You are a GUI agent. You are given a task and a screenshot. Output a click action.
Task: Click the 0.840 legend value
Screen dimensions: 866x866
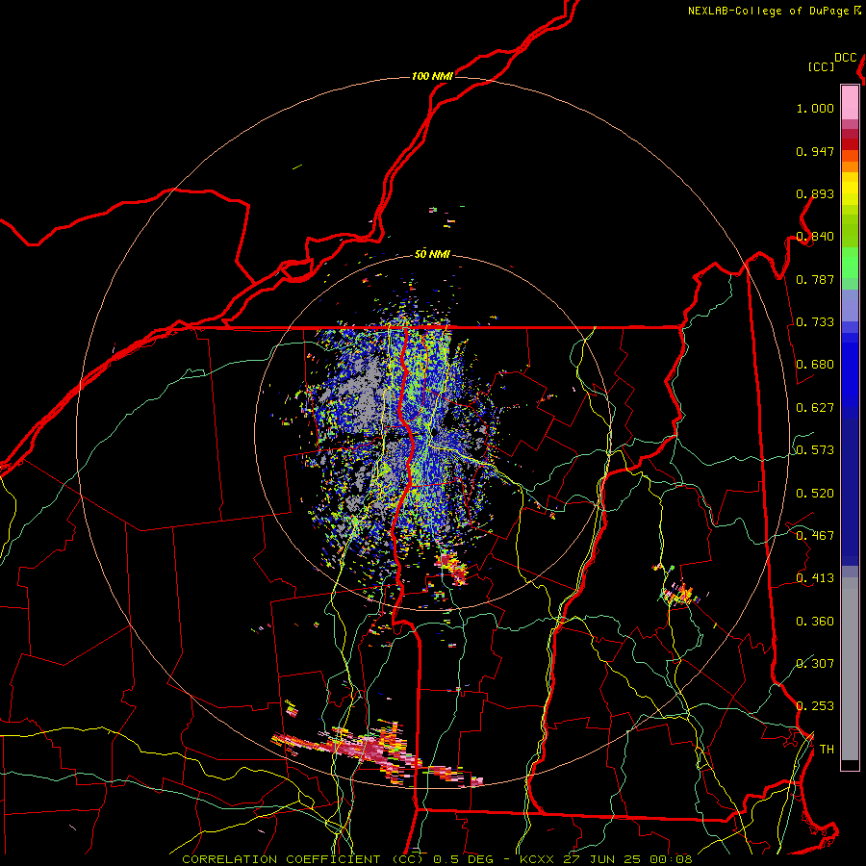(815, 237)
